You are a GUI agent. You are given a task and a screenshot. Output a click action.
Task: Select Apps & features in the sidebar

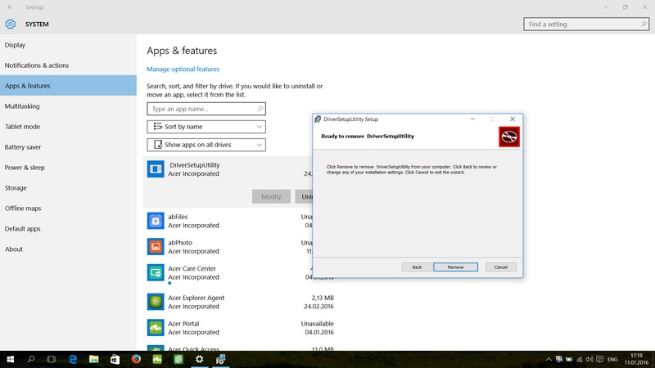coord(68,86)
